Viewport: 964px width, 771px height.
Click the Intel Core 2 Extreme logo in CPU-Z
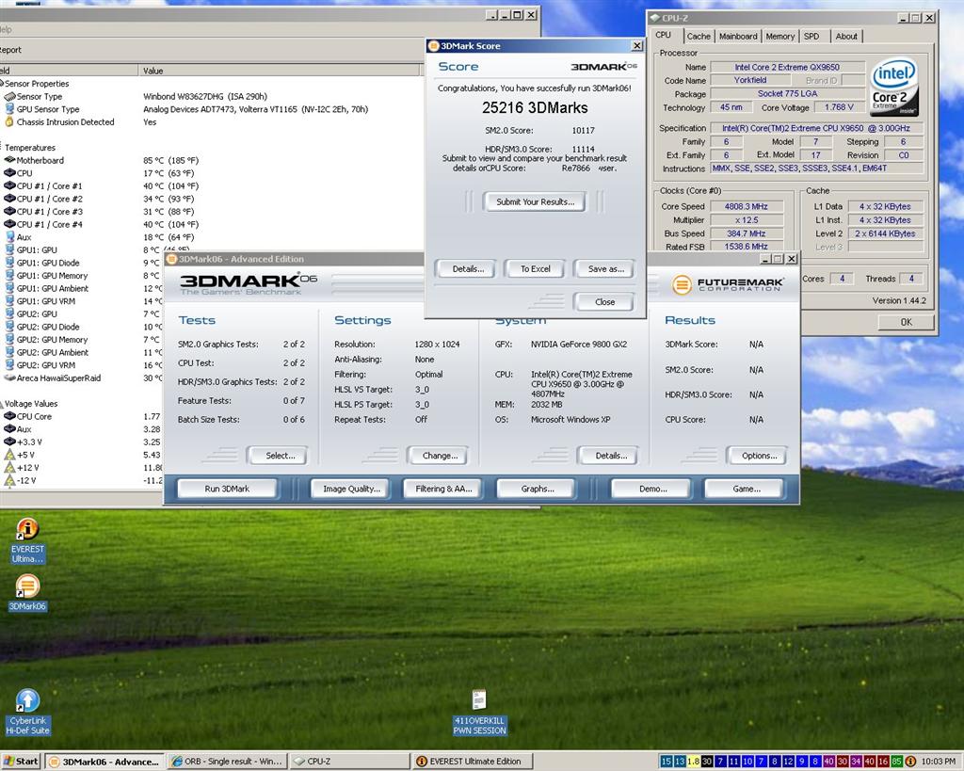pyautogui.click(x=894, y=88)
